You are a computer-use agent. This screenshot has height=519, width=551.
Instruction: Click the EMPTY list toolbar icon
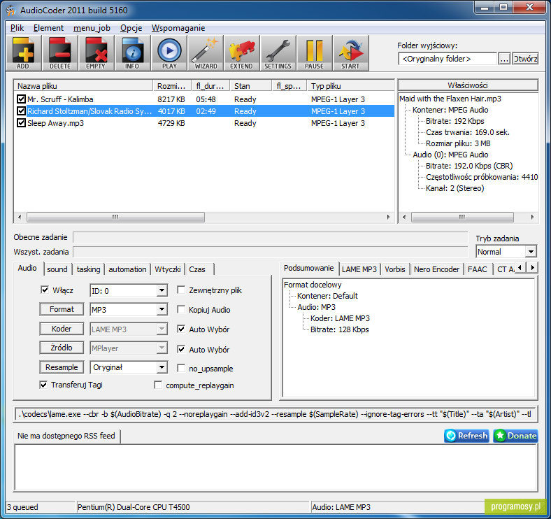coord(96,53)
